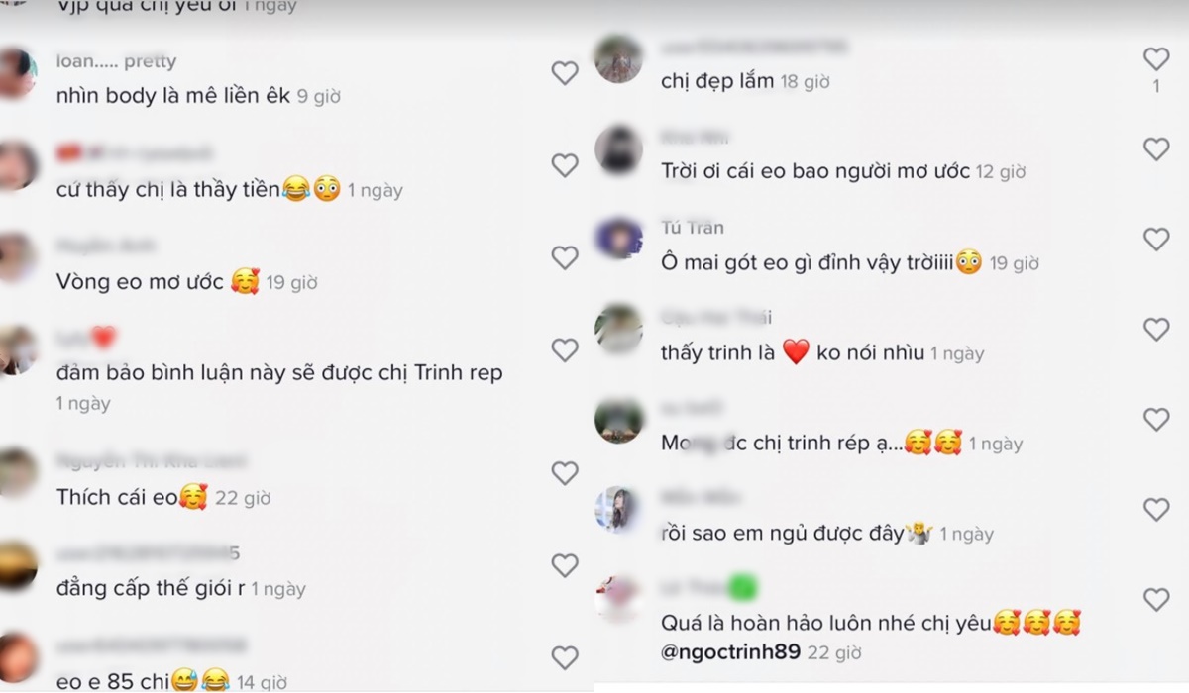Like the comment 'nhìn body là mê liền êk'
Viewport: 1189px width, 693px height.
point(564,73)
